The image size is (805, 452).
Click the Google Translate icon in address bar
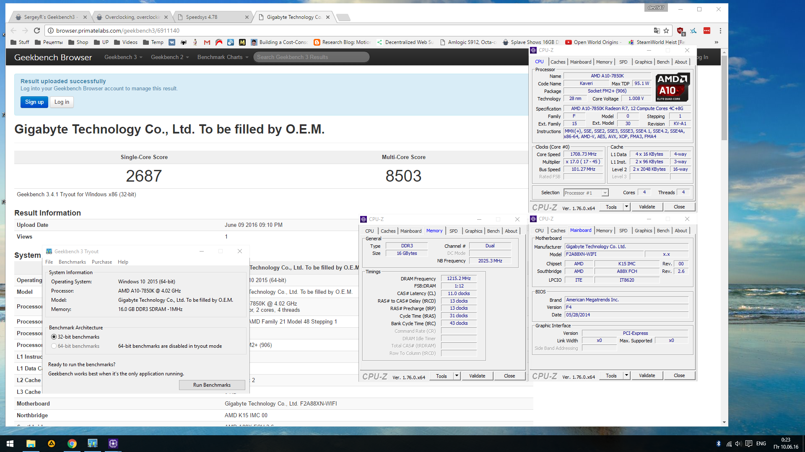[657, 31]
